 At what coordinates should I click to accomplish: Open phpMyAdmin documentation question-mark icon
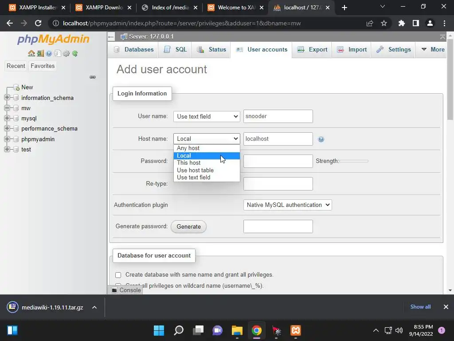[49, 53]
